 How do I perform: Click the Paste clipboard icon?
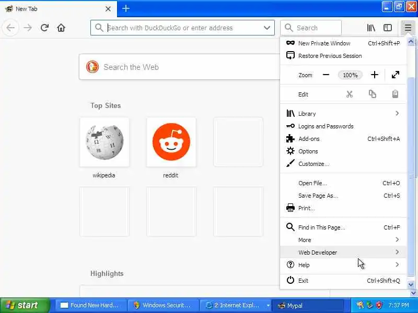click(395, 94)
